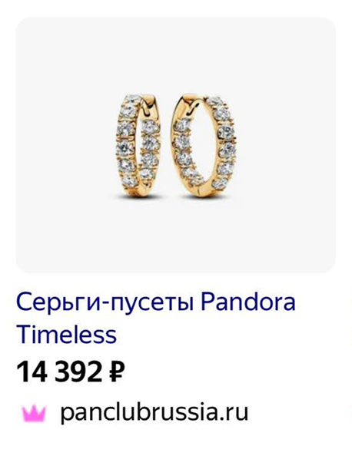The width and height of the screenshot is (352, 469).
Task: Click the left earring in the photo
Action: 138,145
